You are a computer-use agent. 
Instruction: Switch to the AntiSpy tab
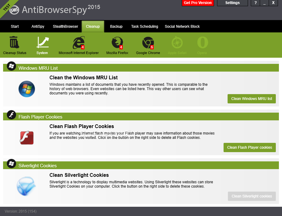(x=38, y=26)
